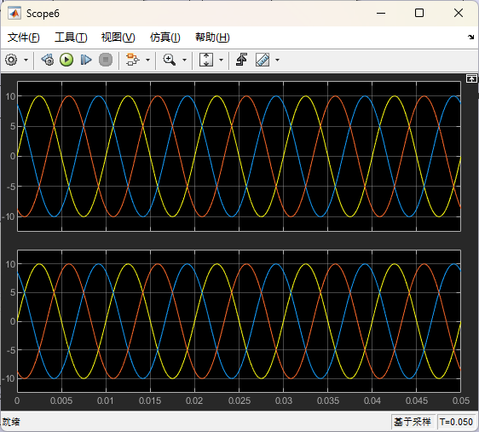Click the scale axes limits icon
Image resolution: width=479 pixels, height=432 pixels.
tap(206, 60)
